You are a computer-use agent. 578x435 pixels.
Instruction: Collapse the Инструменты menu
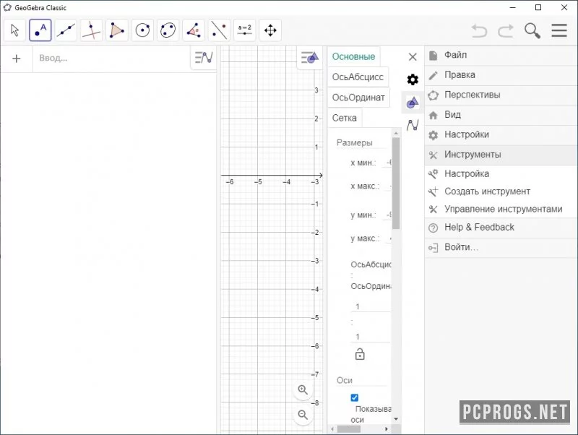point(501,155)
